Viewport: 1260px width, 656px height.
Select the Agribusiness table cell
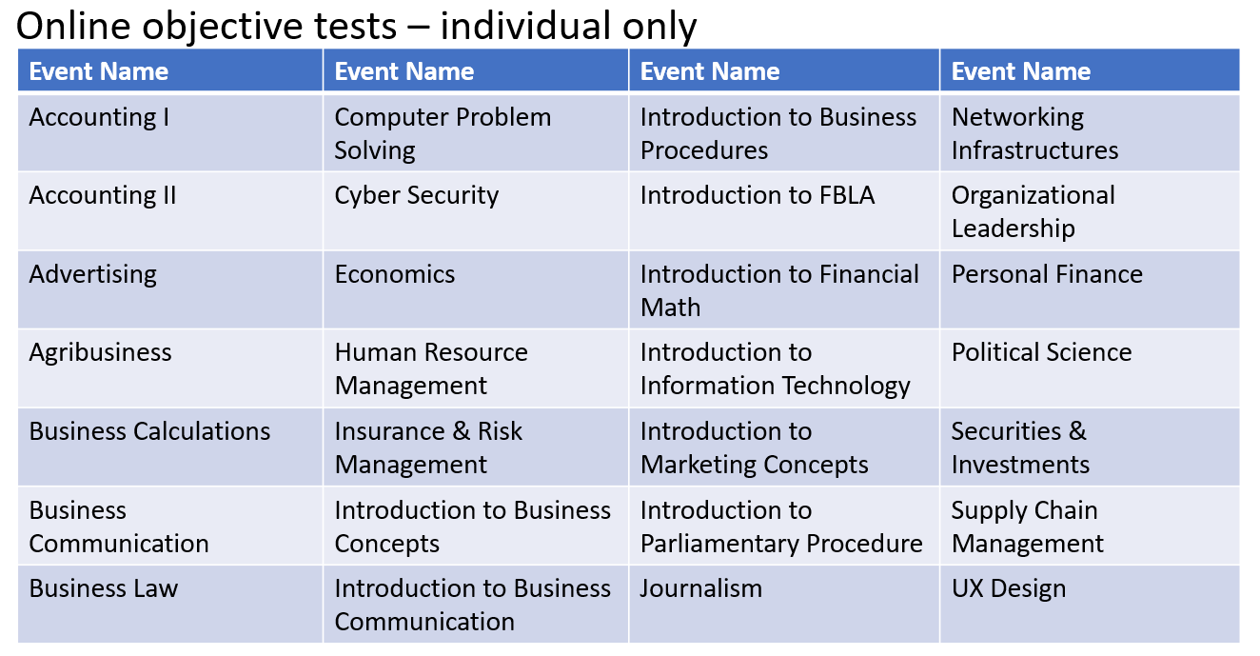(170, 368)
